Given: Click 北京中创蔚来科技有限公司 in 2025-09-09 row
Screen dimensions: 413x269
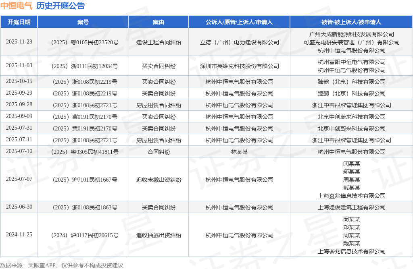Looking at the screenshot, I should click(351, 117).
